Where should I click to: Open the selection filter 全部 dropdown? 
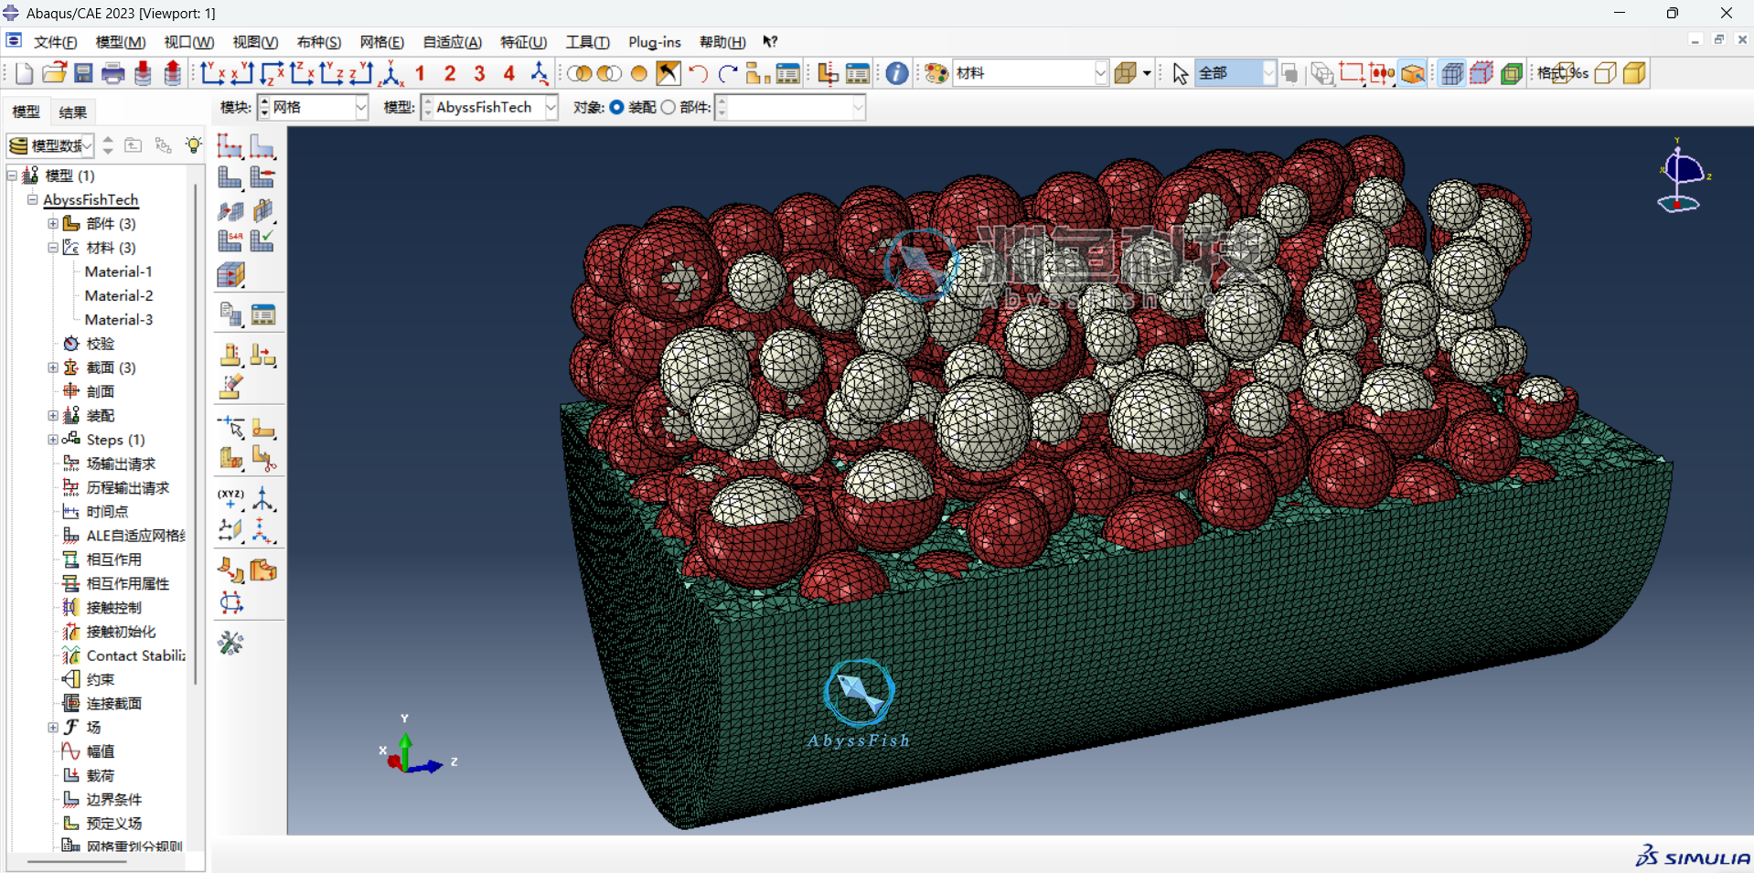point(1235,73)
